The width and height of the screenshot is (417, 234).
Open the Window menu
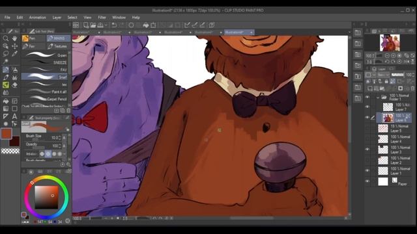tap(119, 18)
